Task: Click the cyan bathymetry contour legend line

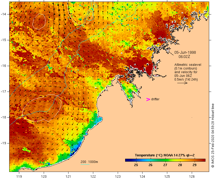Action: [x=85, y=164]
